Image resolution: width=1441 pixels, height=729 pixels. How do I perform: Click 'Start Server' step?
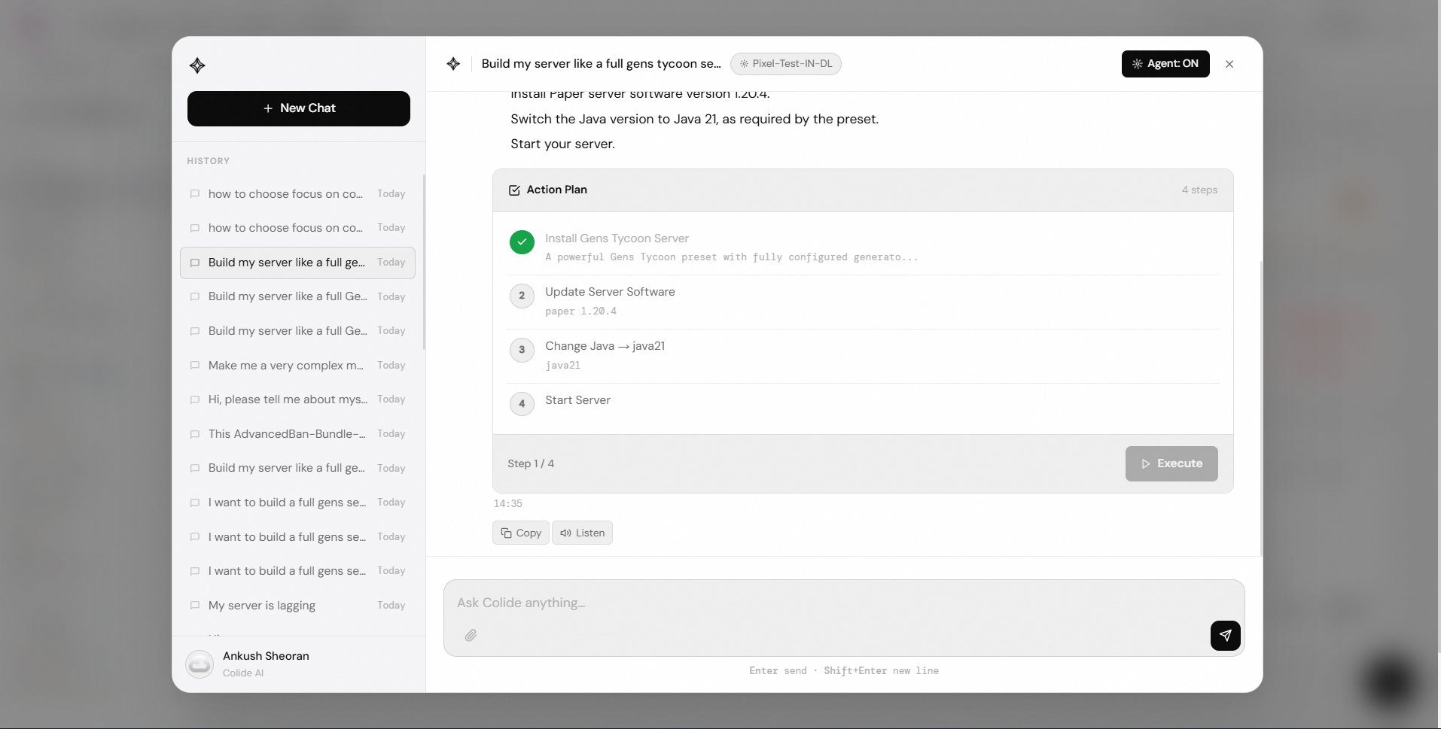(x=577, y=400)
